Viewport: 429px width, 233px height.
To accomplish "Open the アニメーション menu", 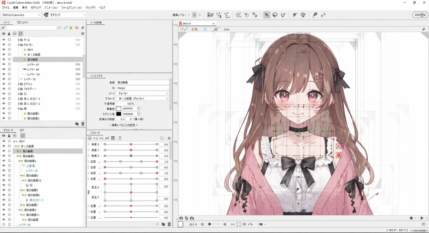I will [x=51, y=8].
